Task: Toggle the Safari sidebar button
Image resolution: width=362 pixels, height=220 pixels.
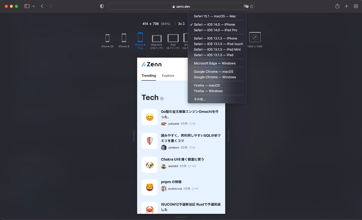Action: pyautogui.click(x=27, y=6)
